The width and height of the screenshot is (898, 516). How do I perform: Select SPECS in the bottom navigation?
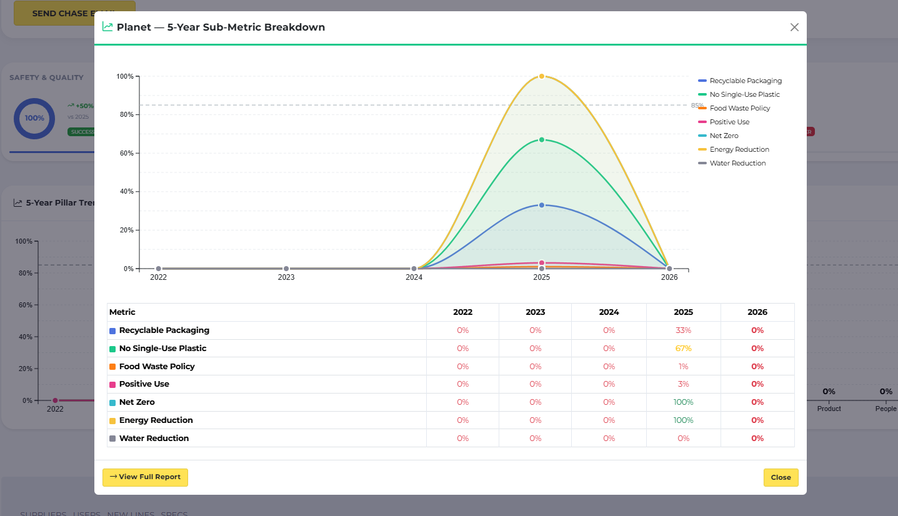(x=174, y=514)
